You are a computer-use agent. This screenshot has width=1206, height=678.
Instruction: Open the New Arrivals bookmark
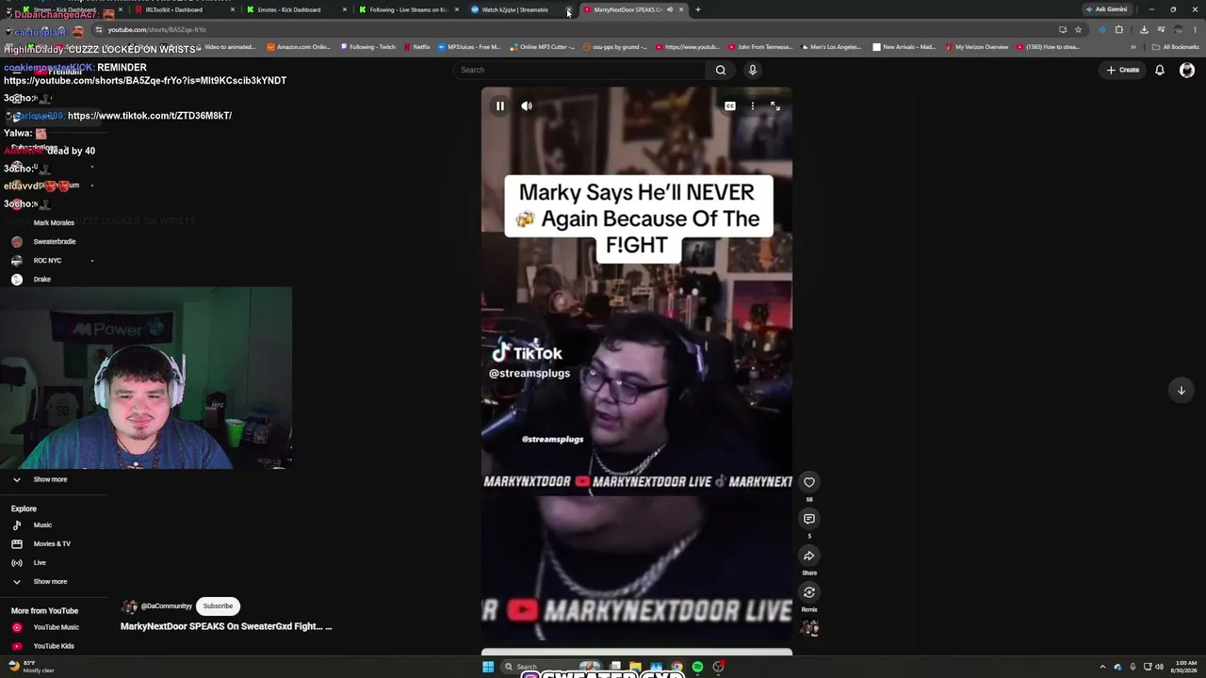904,47
